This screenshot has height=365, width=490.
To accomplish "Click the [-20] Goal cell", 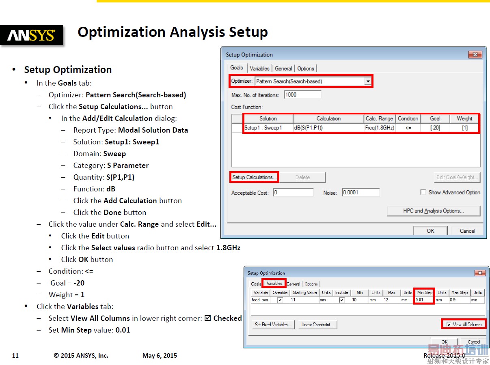I will 435,128.
